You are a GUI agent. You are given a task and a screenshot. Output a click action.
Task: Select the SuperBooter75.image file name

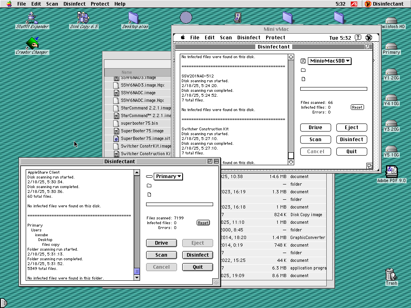pos(142,131)
